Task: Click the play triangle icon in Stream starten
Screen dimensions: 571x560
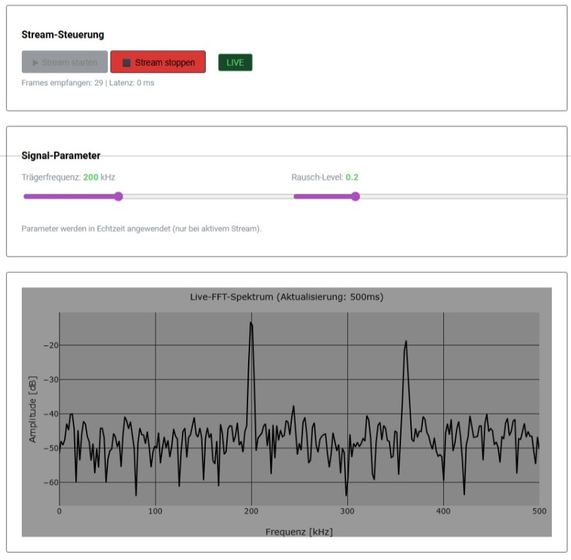Action: [35, 63]
